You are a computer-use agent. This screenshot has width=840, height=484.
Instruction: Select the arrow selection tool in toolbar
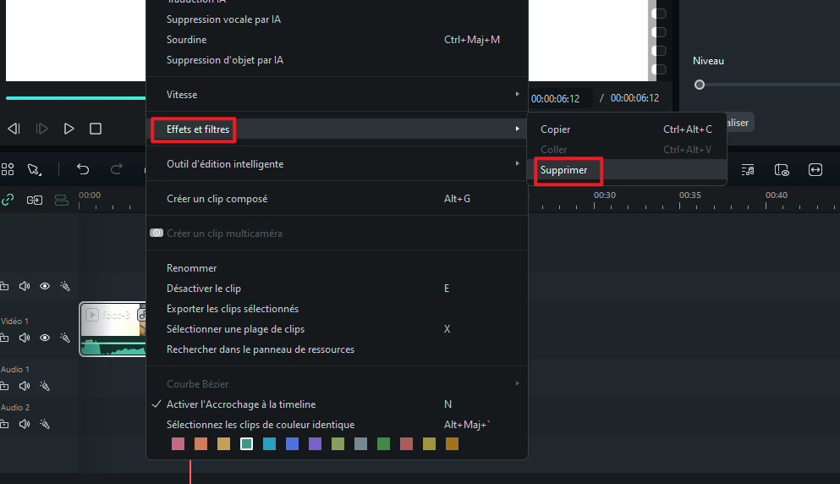35,169
